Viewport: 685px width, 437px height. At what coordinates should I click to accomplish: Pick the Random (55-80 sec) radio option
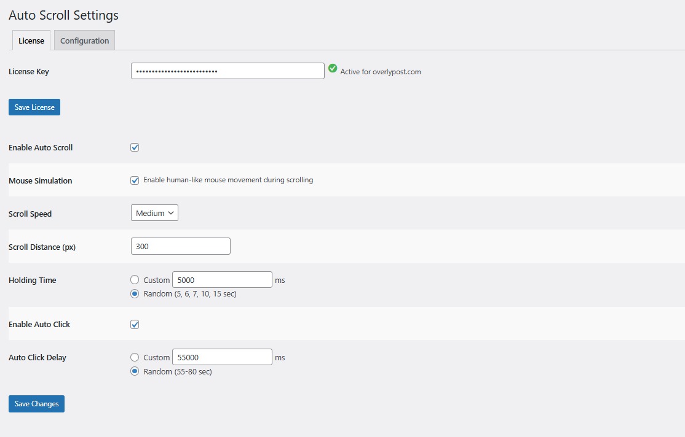(x=135, y=371)
